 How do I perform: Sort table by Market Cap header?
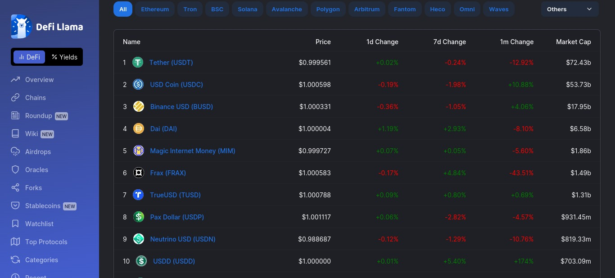pyautogui.click(x=574, y=41)
